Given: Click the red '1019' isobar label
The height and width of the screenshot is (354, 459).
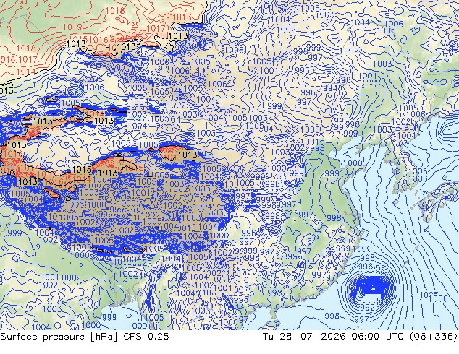Looking at the screenshot, I should point(72,27).
